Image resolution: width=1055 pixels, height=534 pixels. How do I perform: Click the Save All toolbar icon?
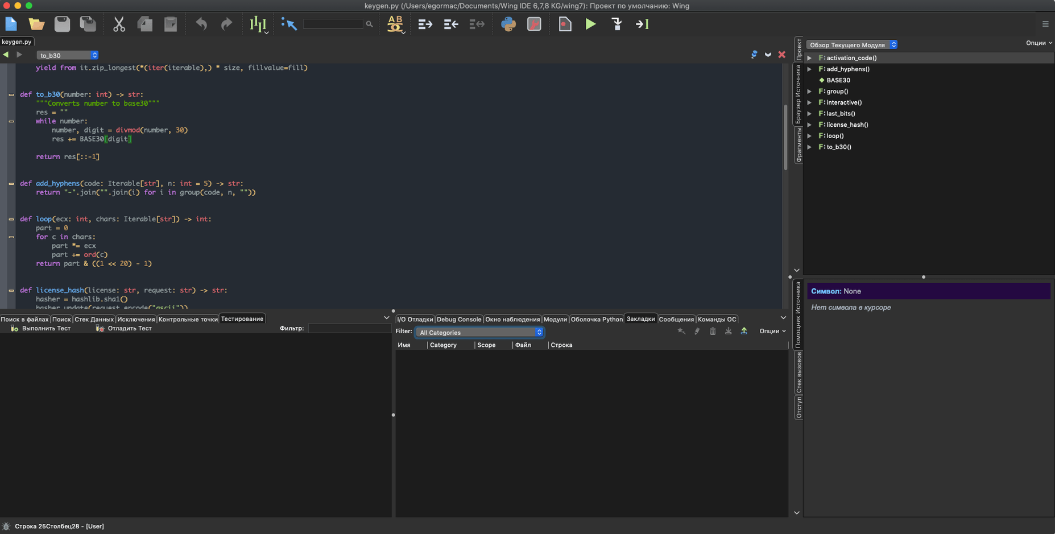pyautogui.click(x=88, y=24)
